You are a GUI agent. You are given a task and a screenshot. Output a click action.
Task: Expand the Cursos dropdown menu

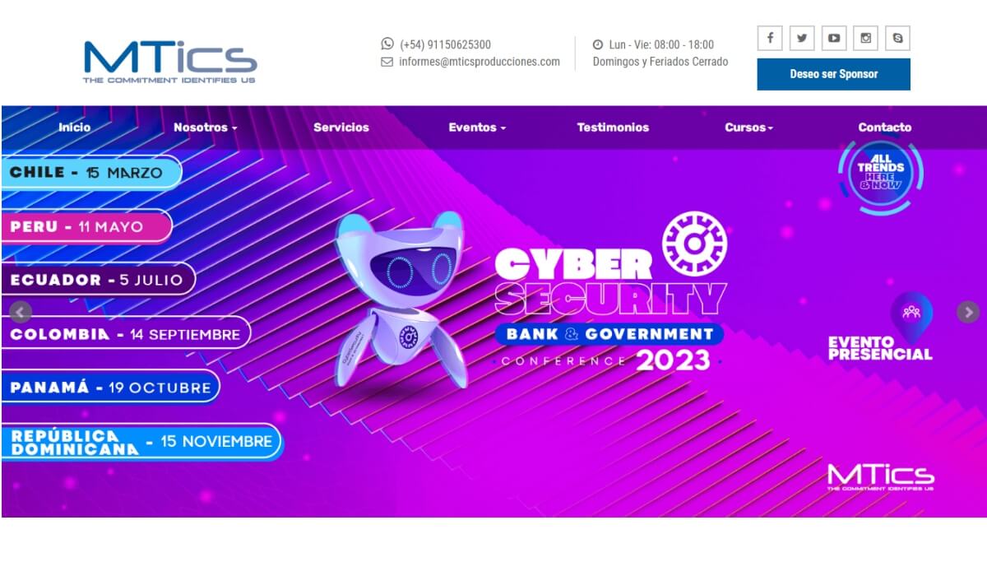(x=748, y=128)
